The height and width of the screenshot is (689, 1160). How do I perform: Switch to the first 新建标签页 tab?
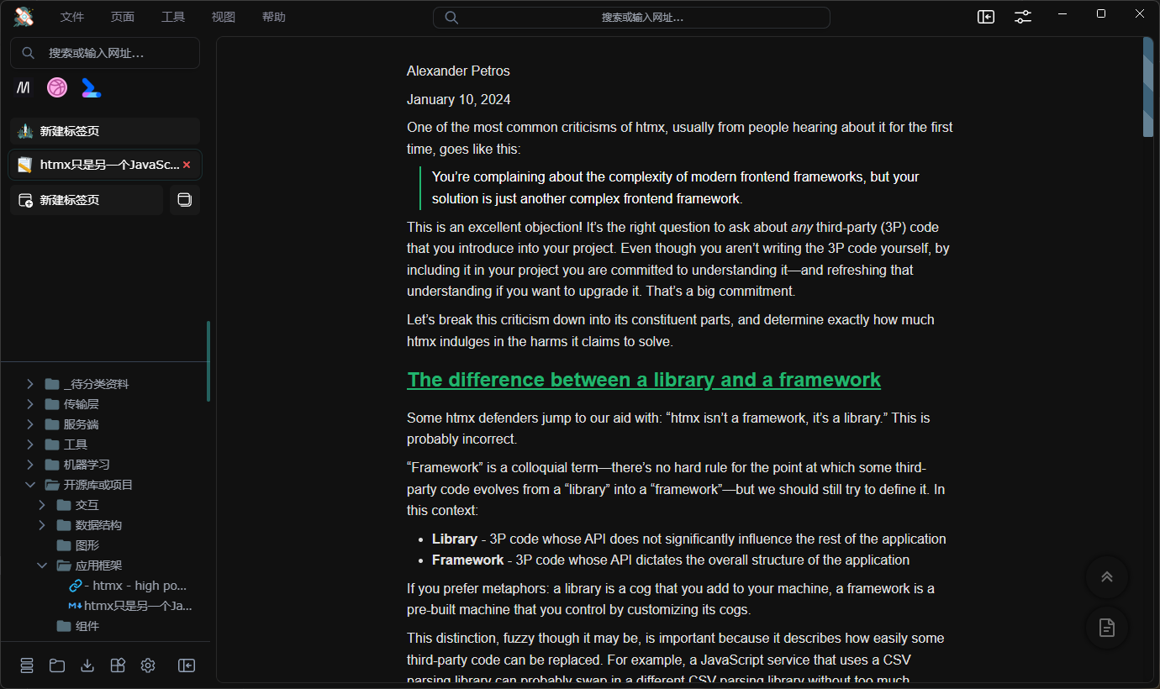coord(105,131)
